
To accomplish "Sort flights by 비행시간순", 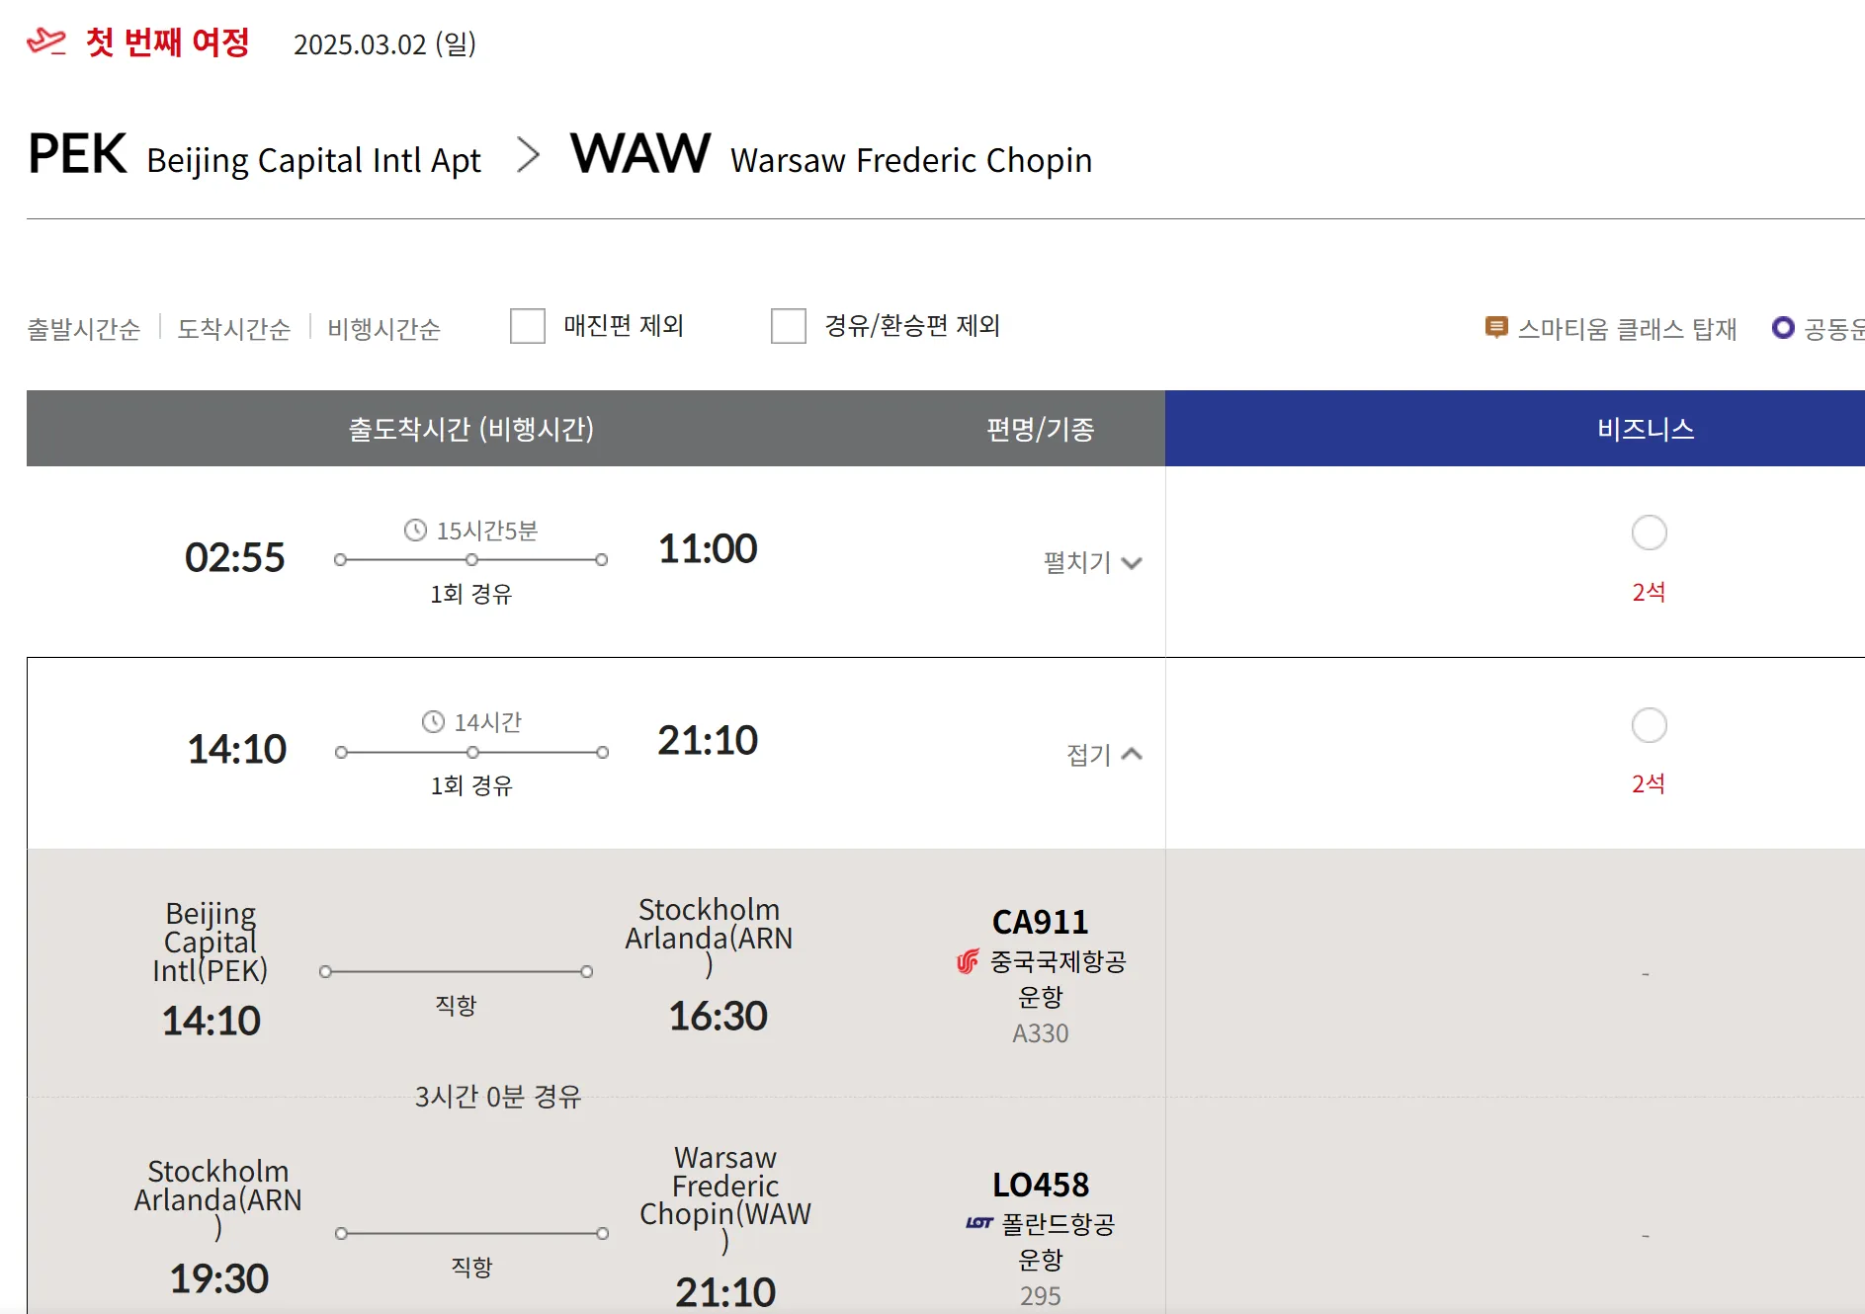I will point(384,328).
